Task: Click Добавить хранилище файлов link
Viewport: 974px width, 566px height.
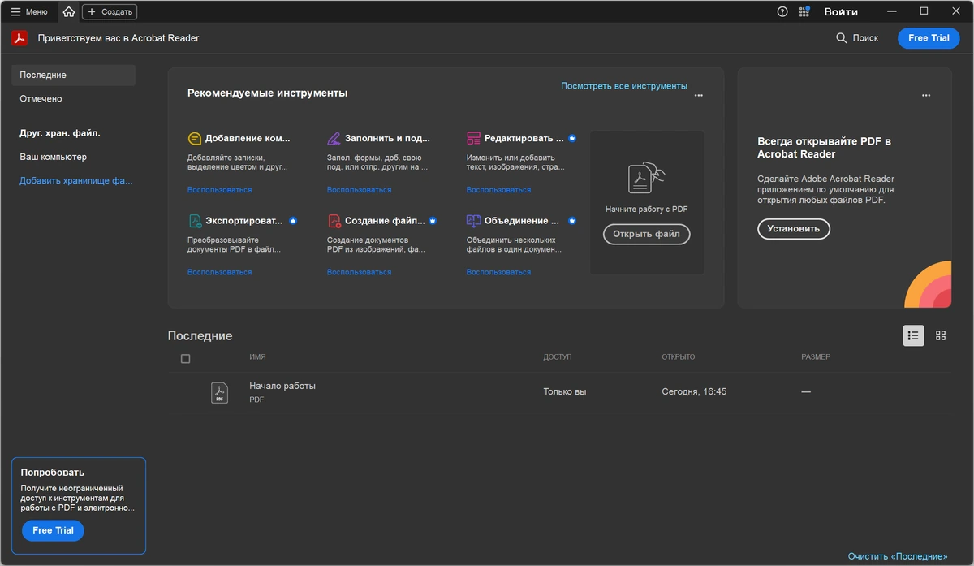Action: 76,180
